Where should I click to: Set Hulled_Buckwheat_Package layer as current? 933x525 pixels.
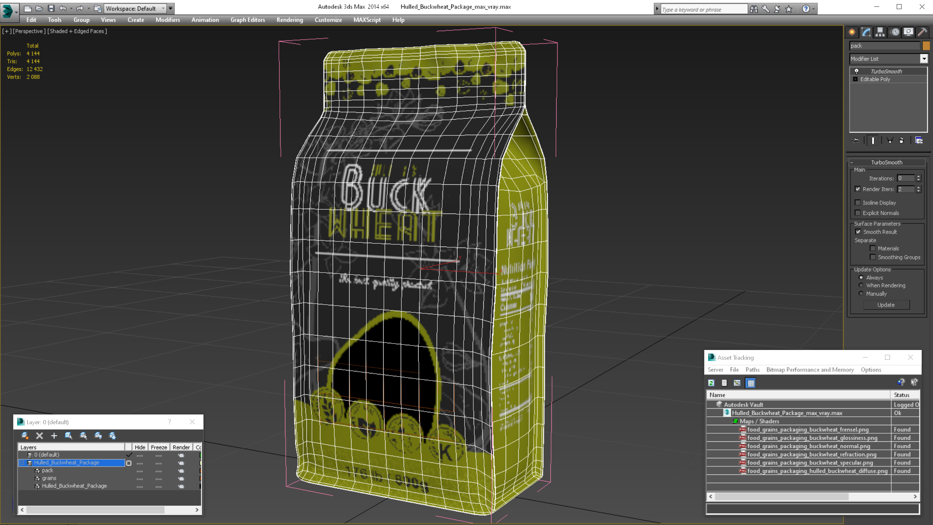click(129, 463)
